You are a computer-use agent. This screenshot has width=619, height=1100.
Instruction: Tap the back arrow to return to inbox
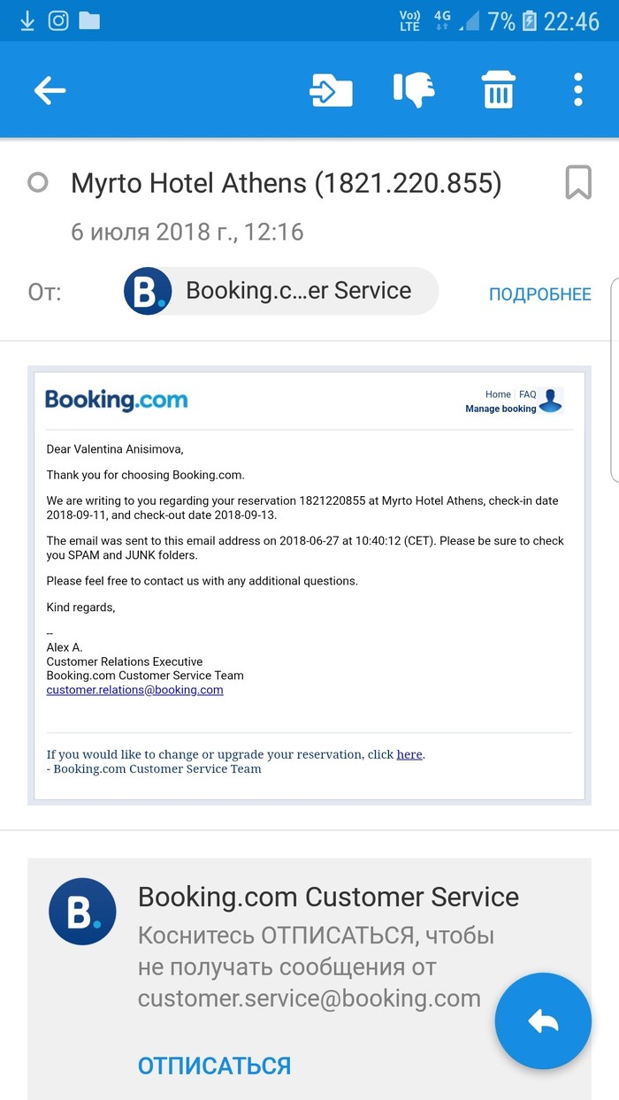(x=50, y=90)
